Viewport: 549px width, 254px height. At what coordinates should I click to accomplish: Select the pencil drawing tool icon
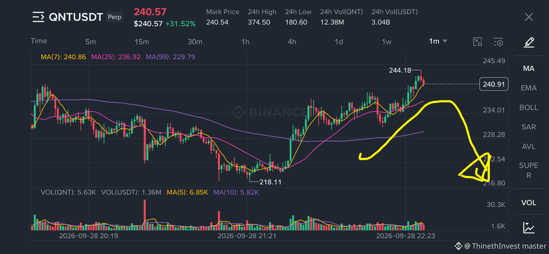(529, 42)
